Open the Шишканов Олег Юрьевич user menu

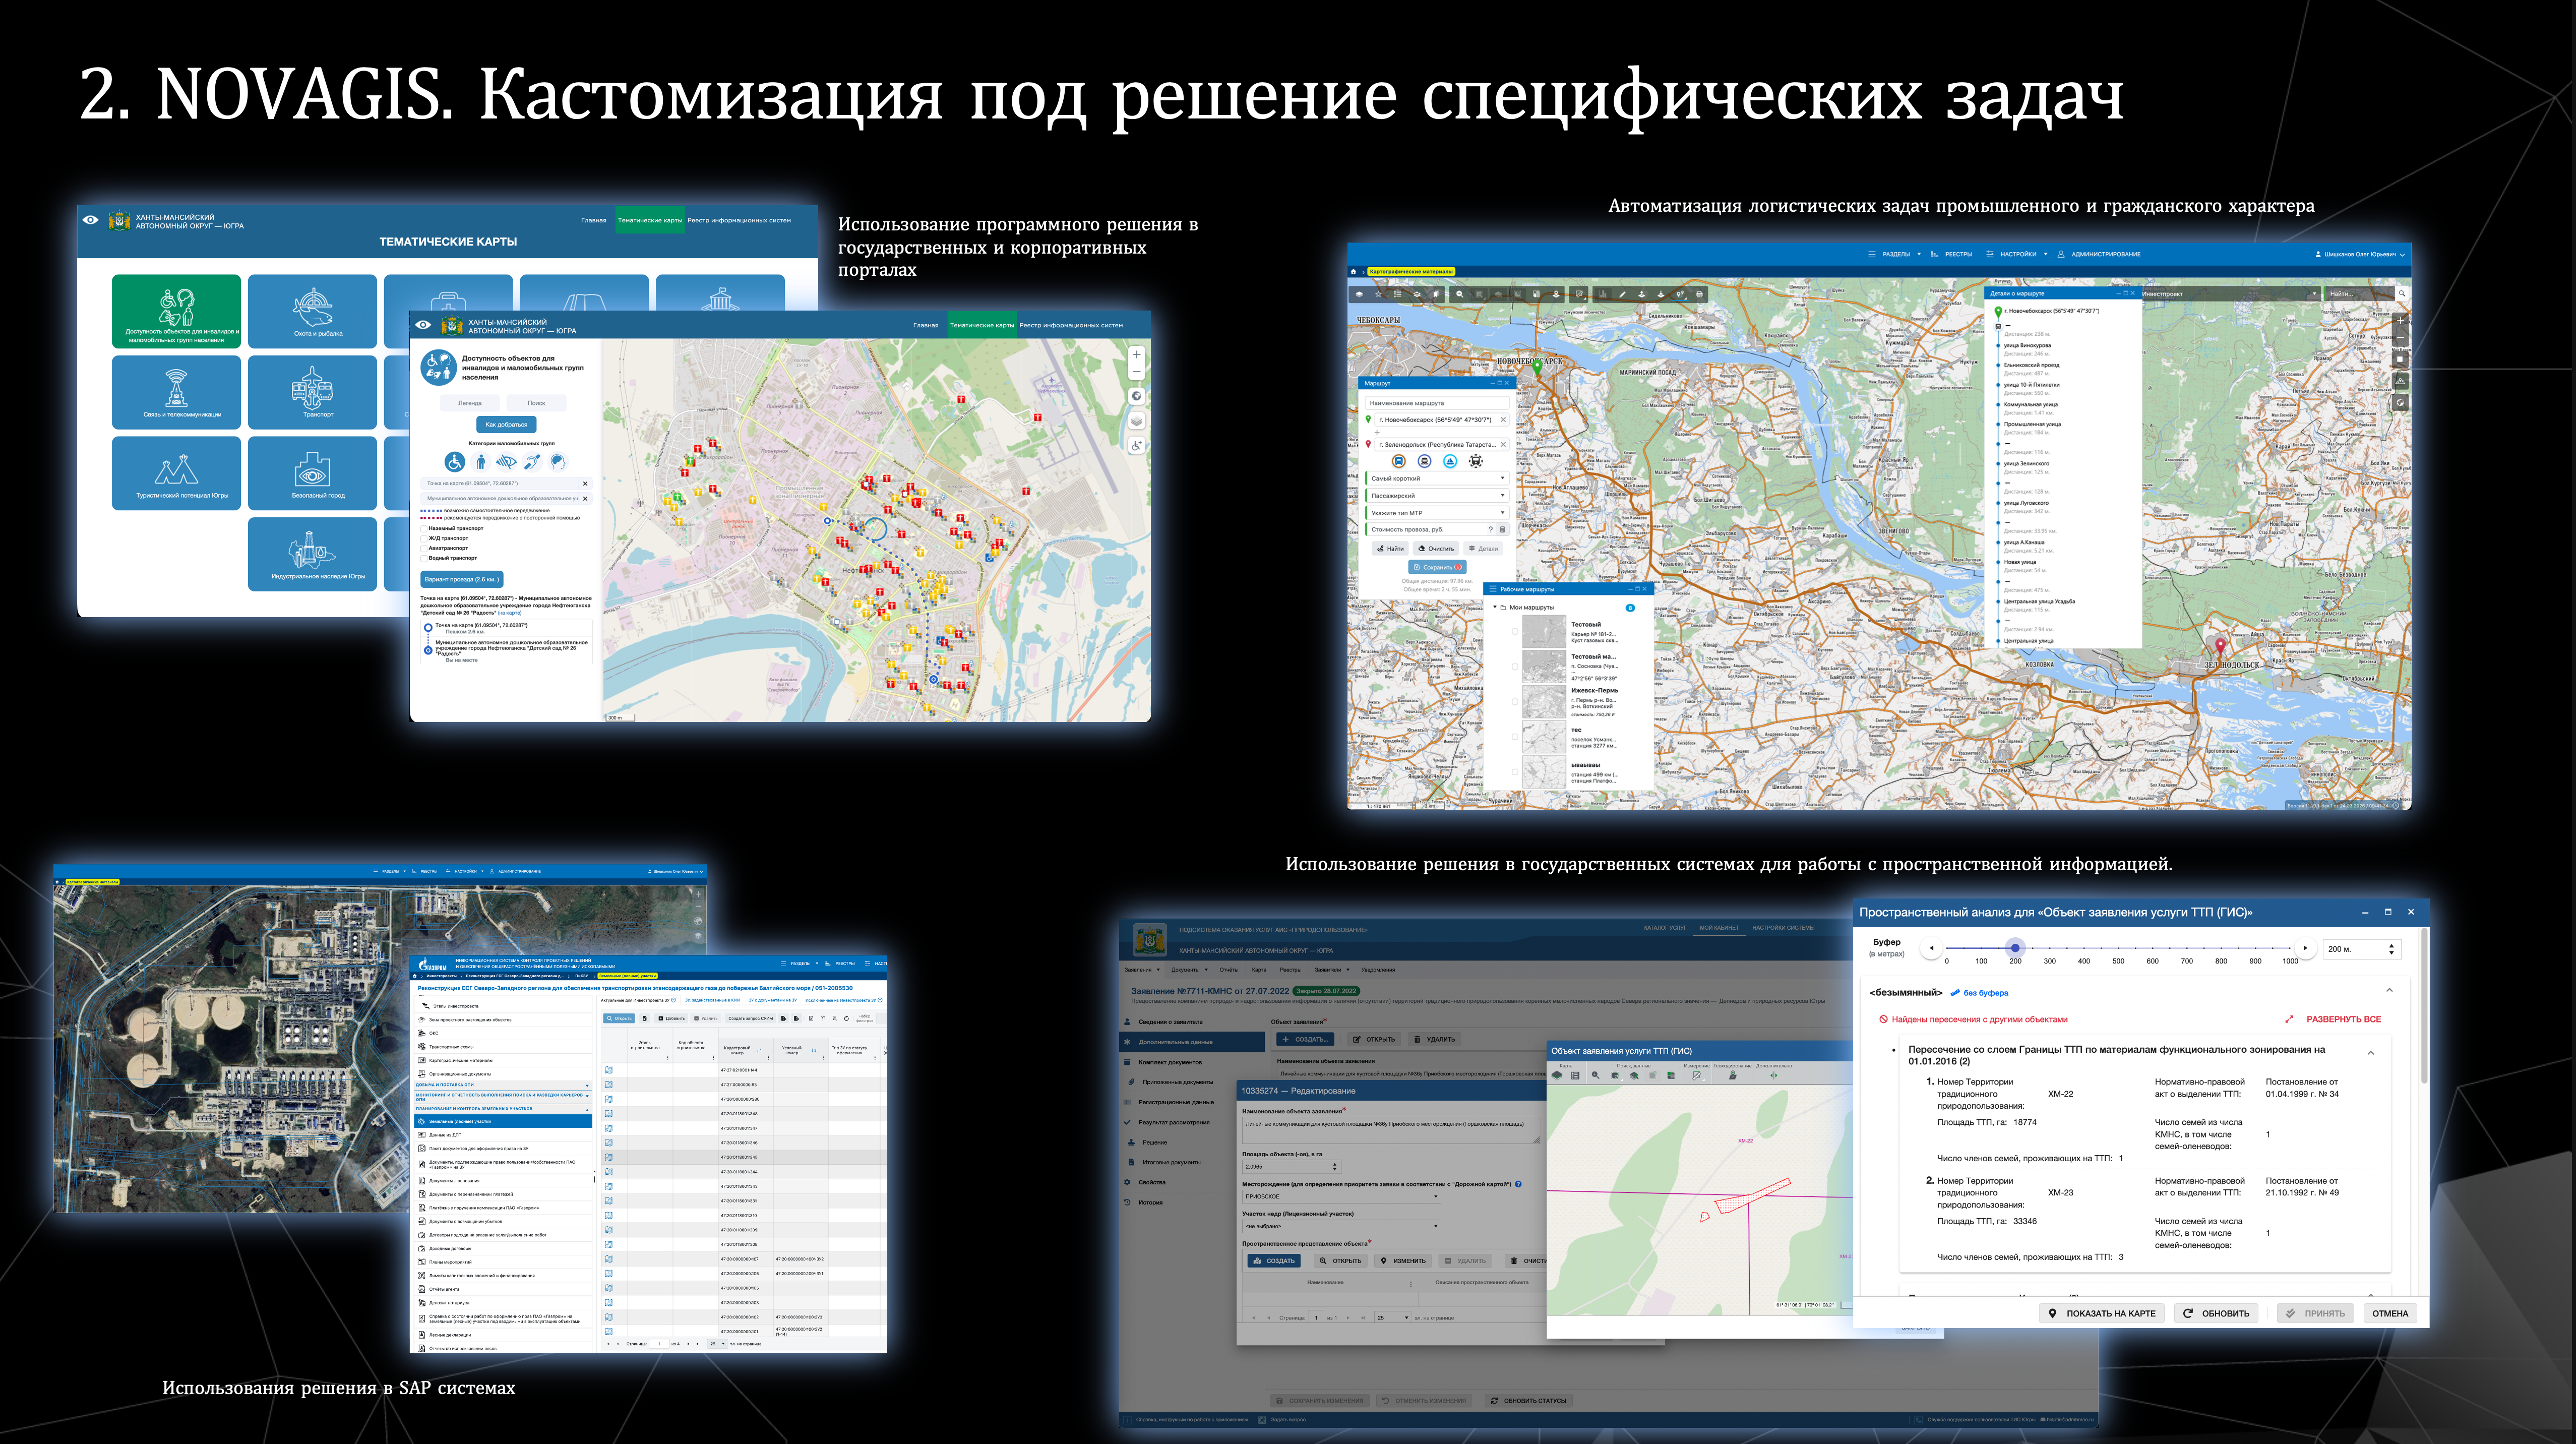2361,254
